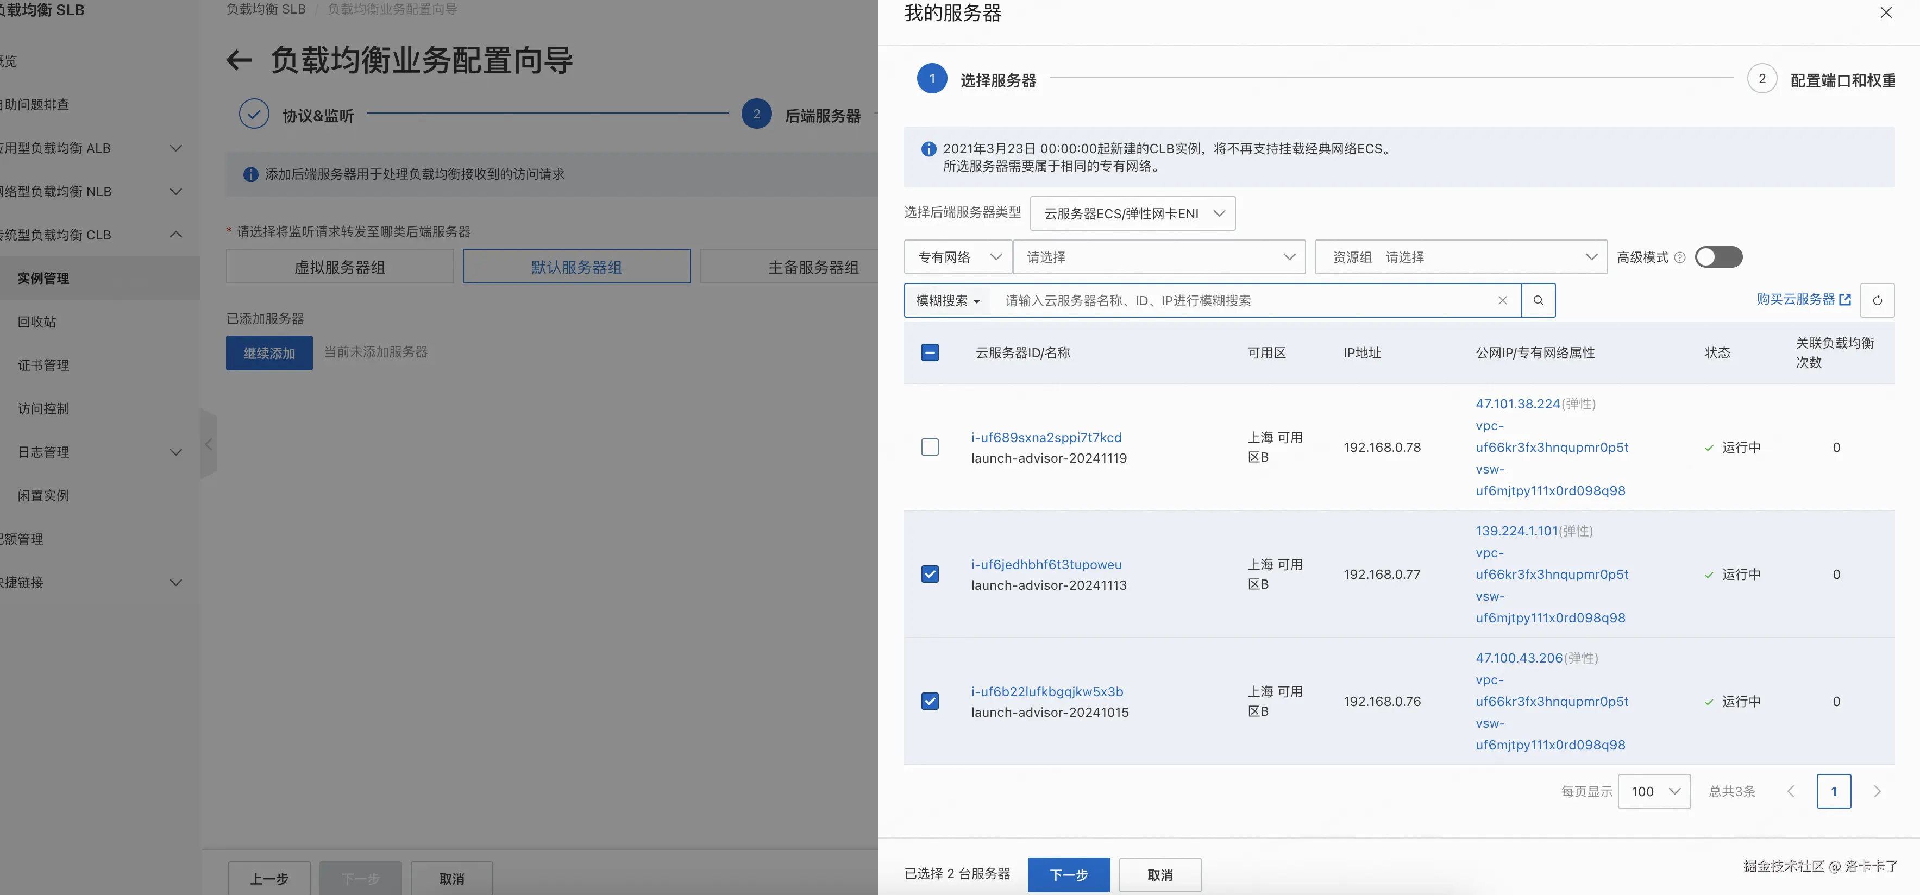Click the refresh server list icon
This screenshot has height=895, width=1920.
(x=1877, y=300)
